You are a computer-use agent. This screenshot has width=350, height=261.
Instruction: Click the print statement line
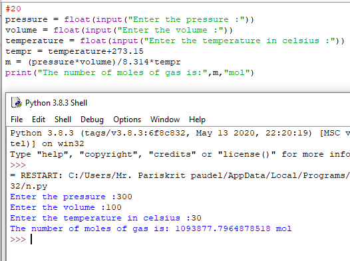(130, 72)
